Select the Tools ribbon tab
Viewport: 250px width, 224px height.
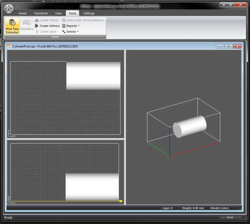point(73,13)
